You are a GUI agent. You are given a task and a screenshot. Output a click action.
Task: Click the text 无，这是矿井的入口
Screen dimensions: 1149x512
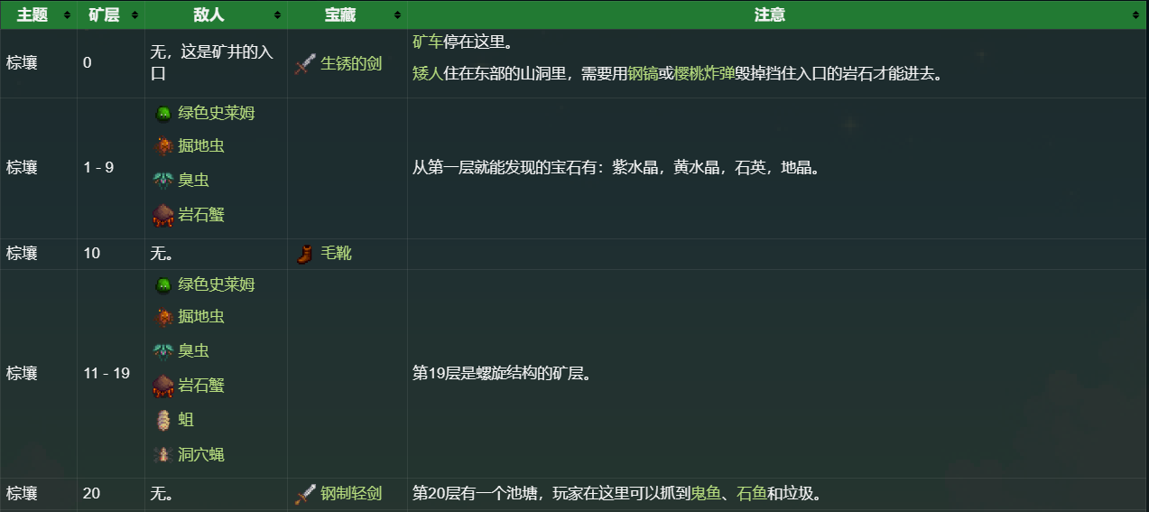click(x=211, y=63)
